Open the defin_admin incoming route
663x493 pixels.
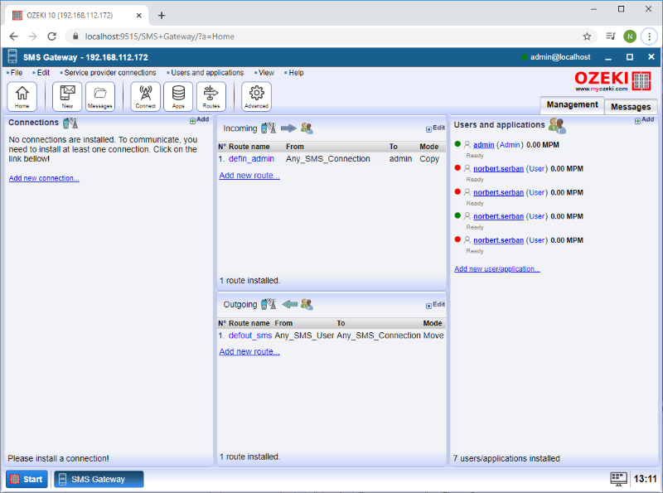[x=251, y=159]
